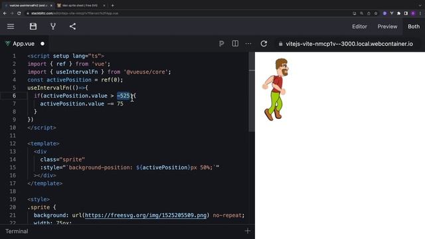Share the project via the share icon
Screen dimensions: 425x239
pyautogui.click(x=72, y=27)
